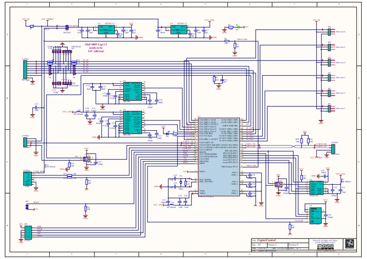Select the U6 logic gate symbol
This screenshot has height=259, width=367.
pyautogui.click(x=86, y=159)
